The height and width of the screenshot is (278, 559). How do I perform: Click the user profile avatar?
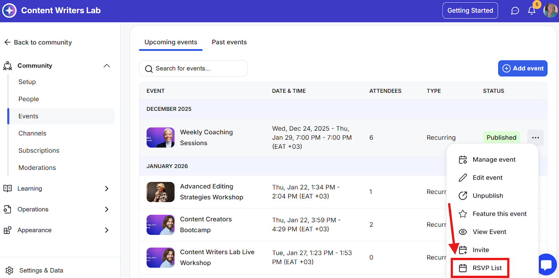click(550, 10)
